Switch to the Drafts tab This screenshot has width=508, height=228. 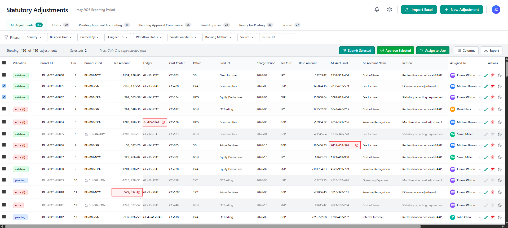click(x=61, y=25)
